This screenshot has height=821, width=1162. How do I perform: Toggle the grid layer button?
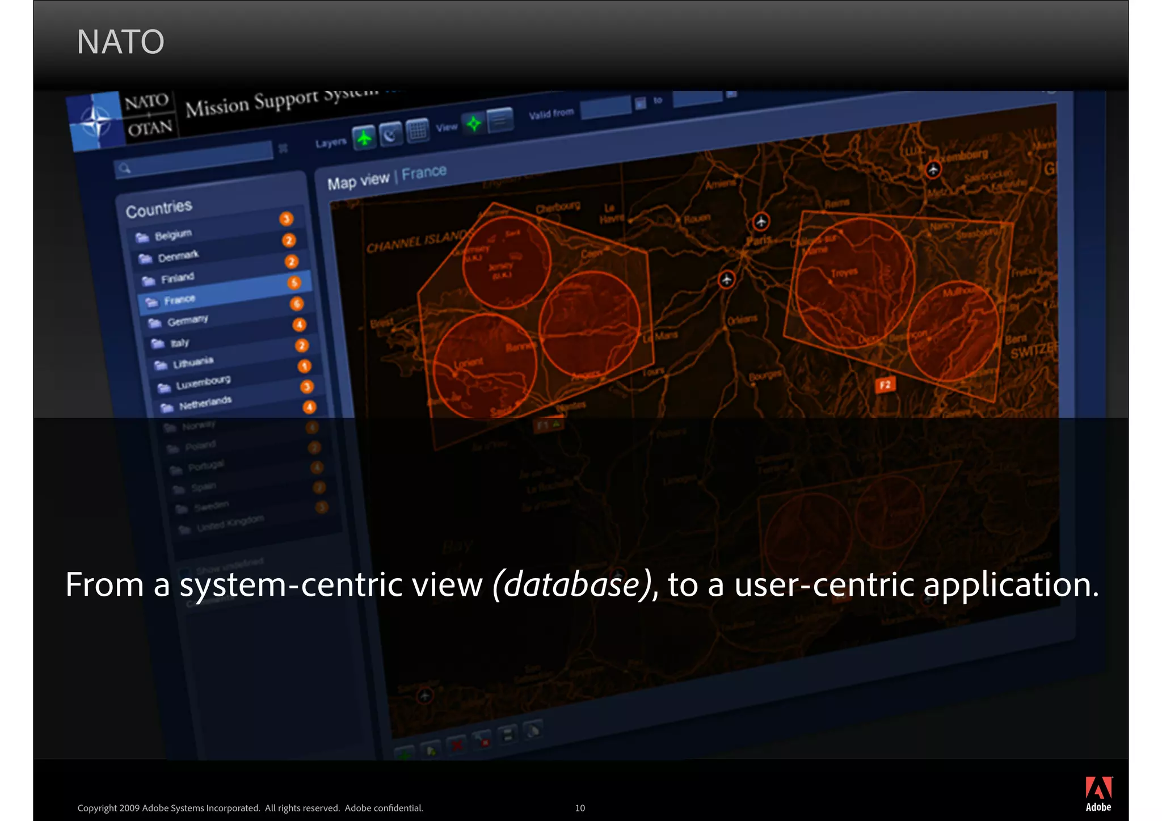point(418,130)
